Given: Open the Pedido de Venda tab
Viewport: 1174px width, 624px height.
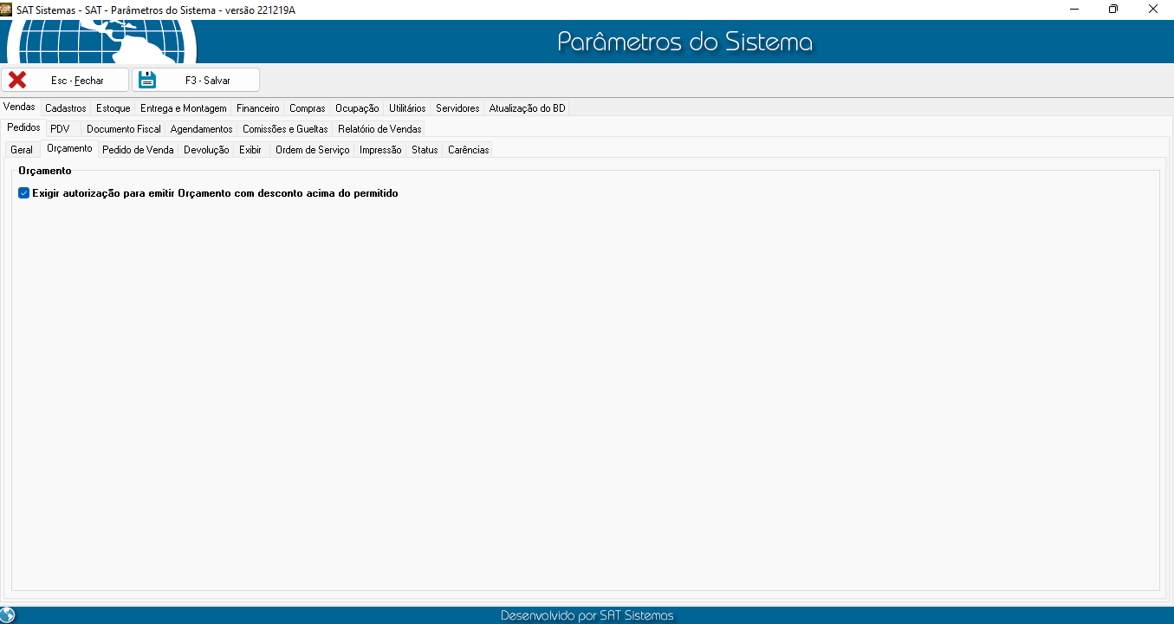Looking at the screenshot, I should pyautogui.click(x=138, y=150).
